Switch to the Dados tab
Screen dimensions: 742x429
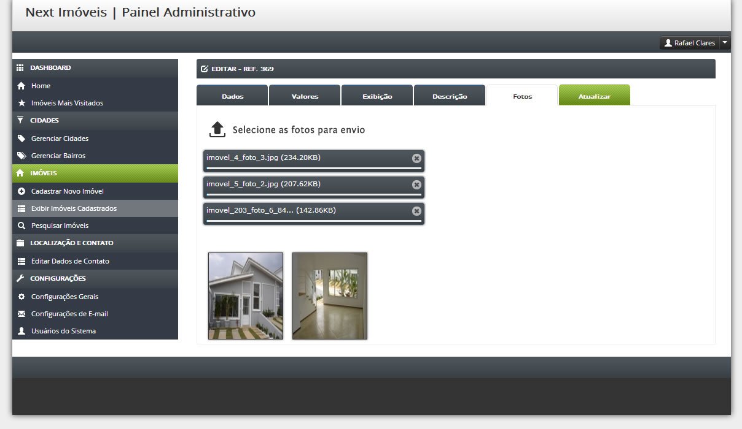pos(232,96)
